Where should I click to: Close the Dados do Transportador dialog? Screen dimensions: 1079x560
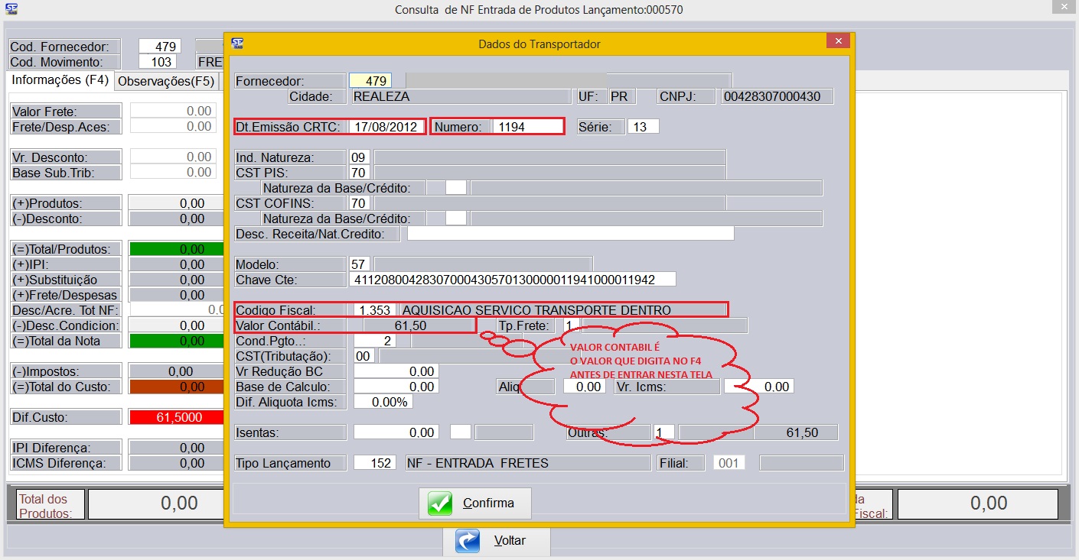click(x=839, y=41)
